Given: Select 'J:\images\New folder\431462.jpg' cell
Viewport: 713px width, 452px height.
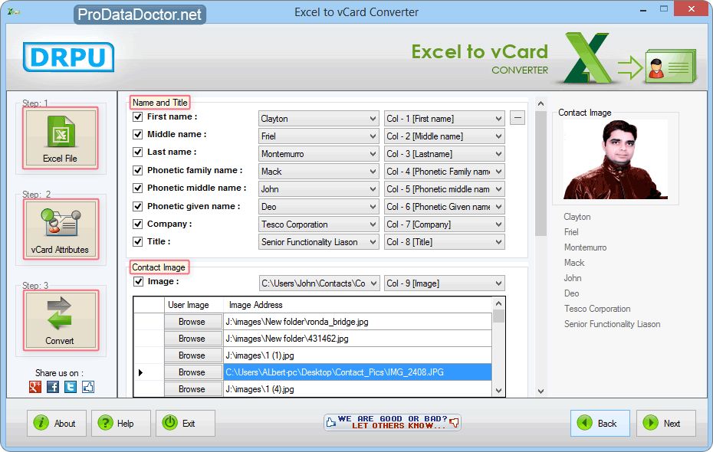Looking at the screenshot, I should [357, 339].
